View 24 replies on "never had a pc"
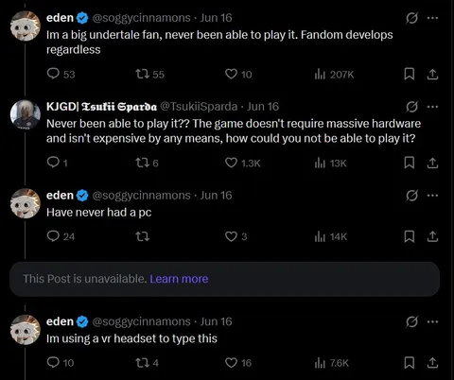 (x=61, y=236)
